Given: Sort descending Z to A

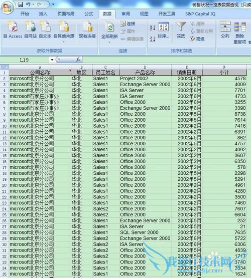Looking at the screenshot, I should click(153, 39).
